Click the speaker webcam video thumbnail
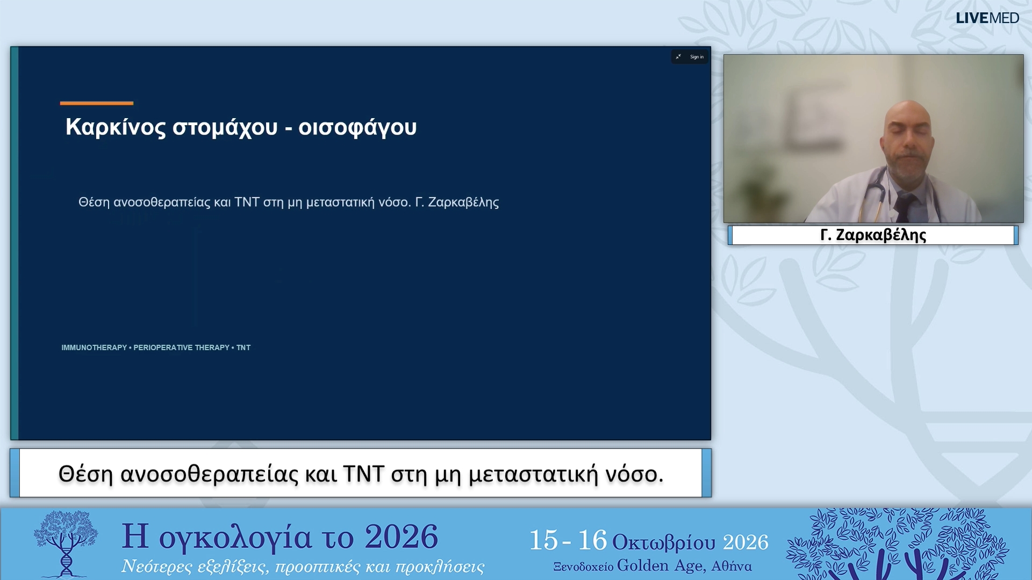Viewport: 1032px width, 580px height. click(x=873, y=139)
